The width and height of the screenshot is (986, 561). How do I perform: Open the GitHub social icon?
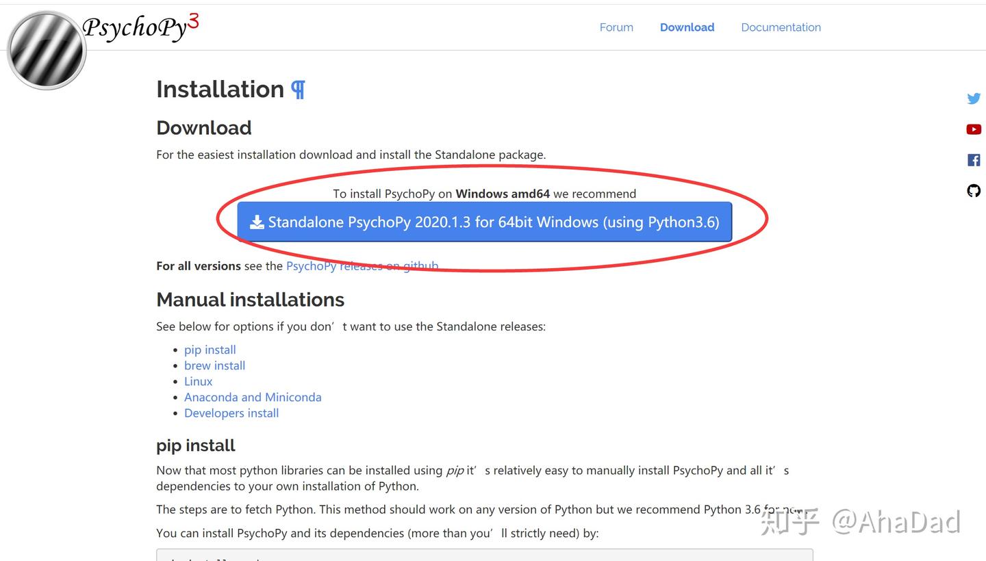(974, 191)
